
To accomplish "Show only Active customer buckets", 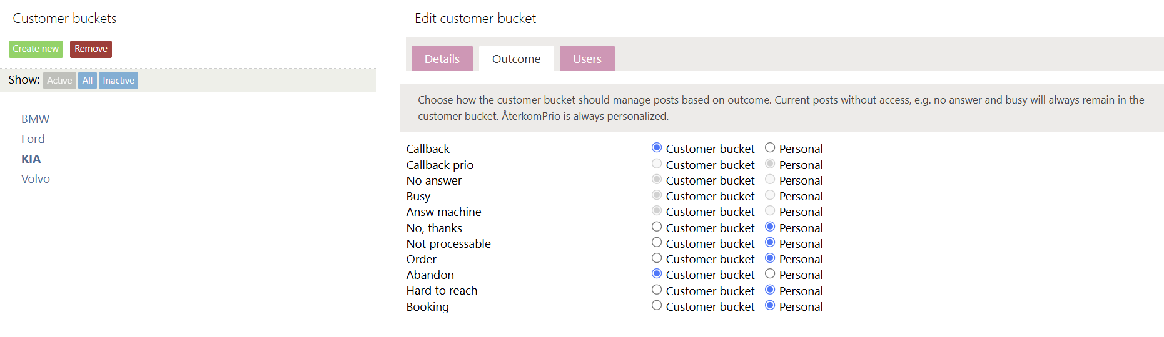I will coord(59,81).
